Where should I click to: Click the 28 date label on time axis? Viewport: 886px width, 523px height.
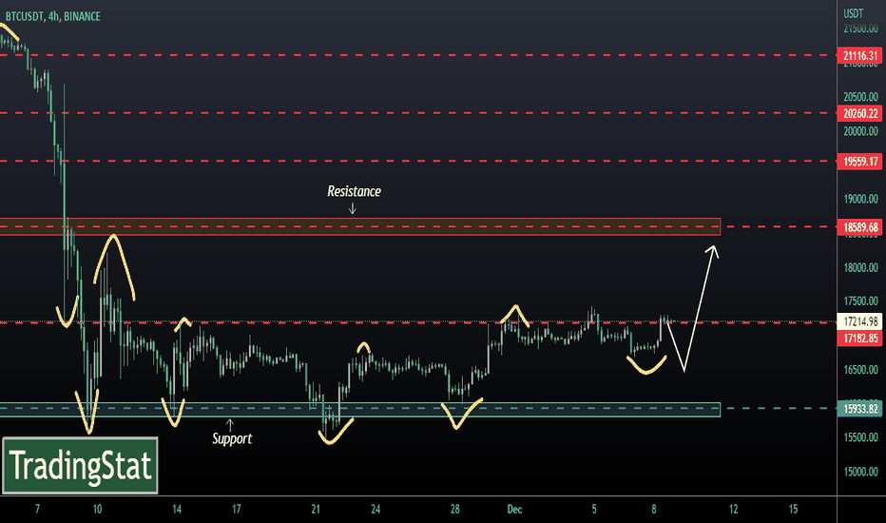pyautogui.click(x=454, y=509)
